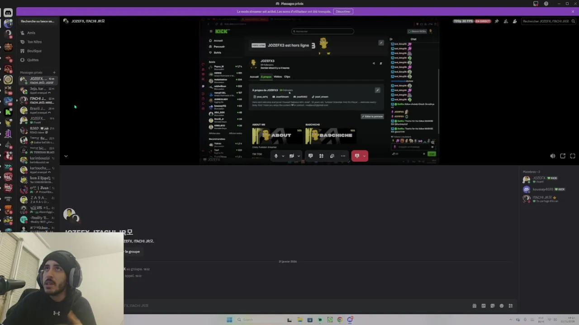Open the activities grid icon in call controls
The width and height of the screenshot is (579, 325).
tap(321, 156)
